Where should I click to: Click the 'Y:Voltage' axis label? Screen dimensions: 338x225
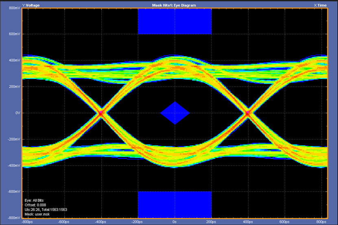tap(31, 5)
